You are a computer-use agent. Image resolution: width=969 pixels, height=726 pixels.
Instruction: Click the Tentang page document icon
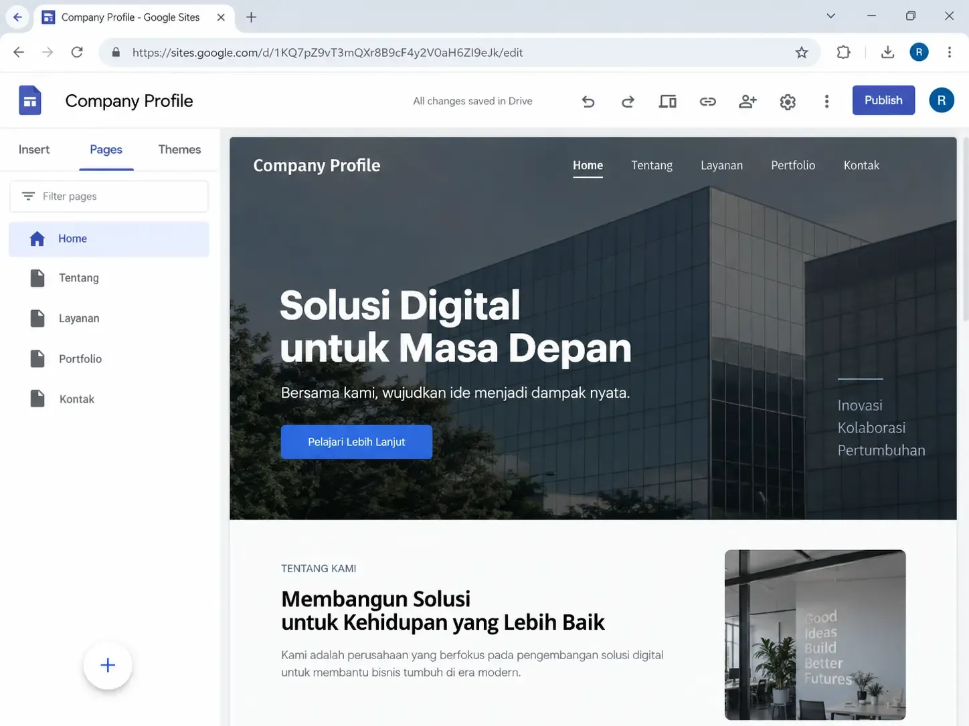click(x=37, y=278)
